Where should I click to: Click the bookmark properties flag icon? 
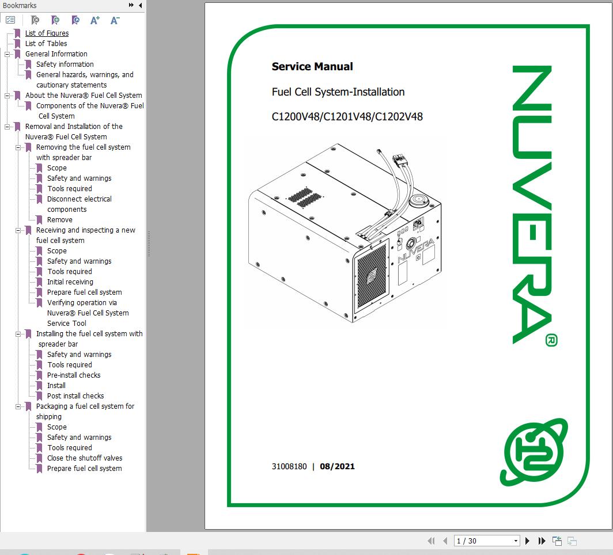[x=76, y=20]
